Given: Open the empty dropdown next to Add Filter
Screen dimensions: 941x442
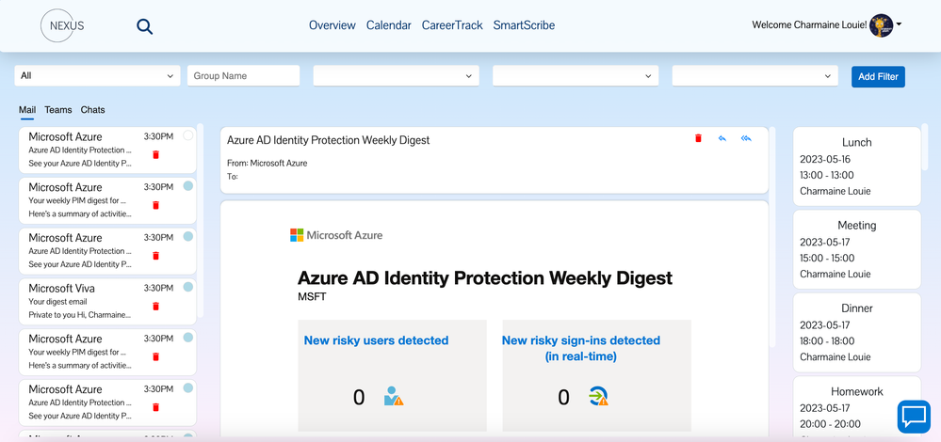Looking at the screenshot, I should pyautogui.click(x=754, y=76).
